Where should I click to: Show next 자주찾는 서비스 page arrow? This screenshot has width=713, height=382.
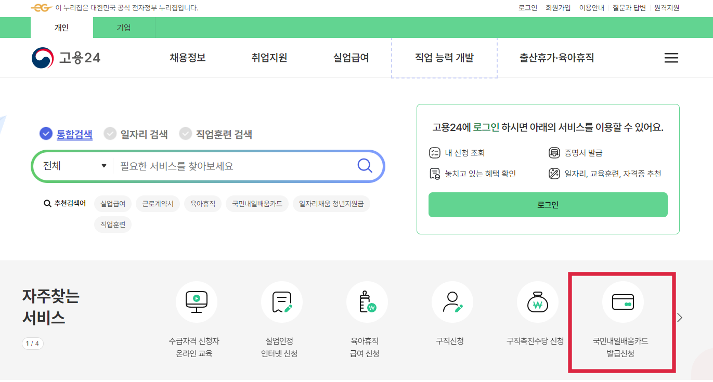pyautogui.click(x=680, y=318)
